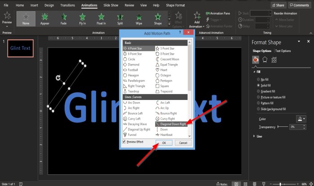Open the Slide Show tab

pyautogui.click(x=111, y=5)
